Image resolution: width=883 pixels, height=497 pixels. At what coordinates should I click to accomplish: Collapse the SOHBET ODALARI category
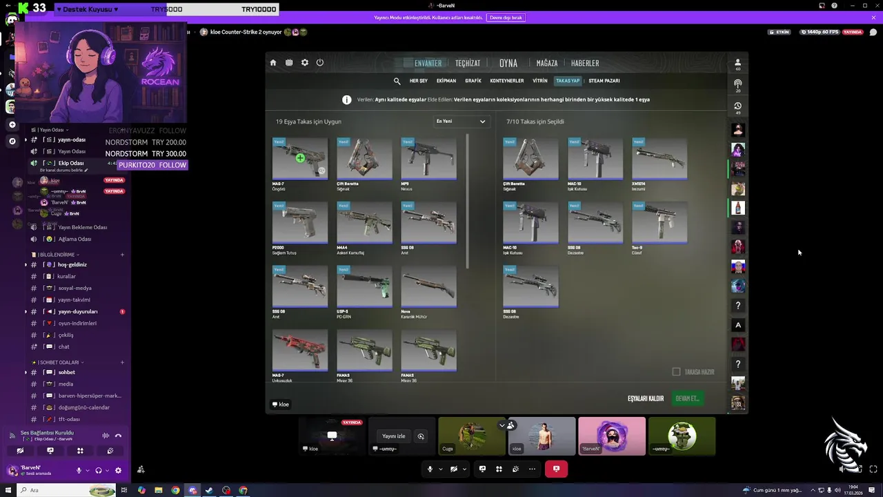pyautogui.click(x=58, y=362)
